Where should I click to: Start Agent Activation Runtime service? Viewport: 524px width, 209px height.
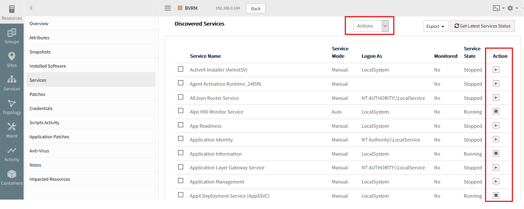pos(496,83)
